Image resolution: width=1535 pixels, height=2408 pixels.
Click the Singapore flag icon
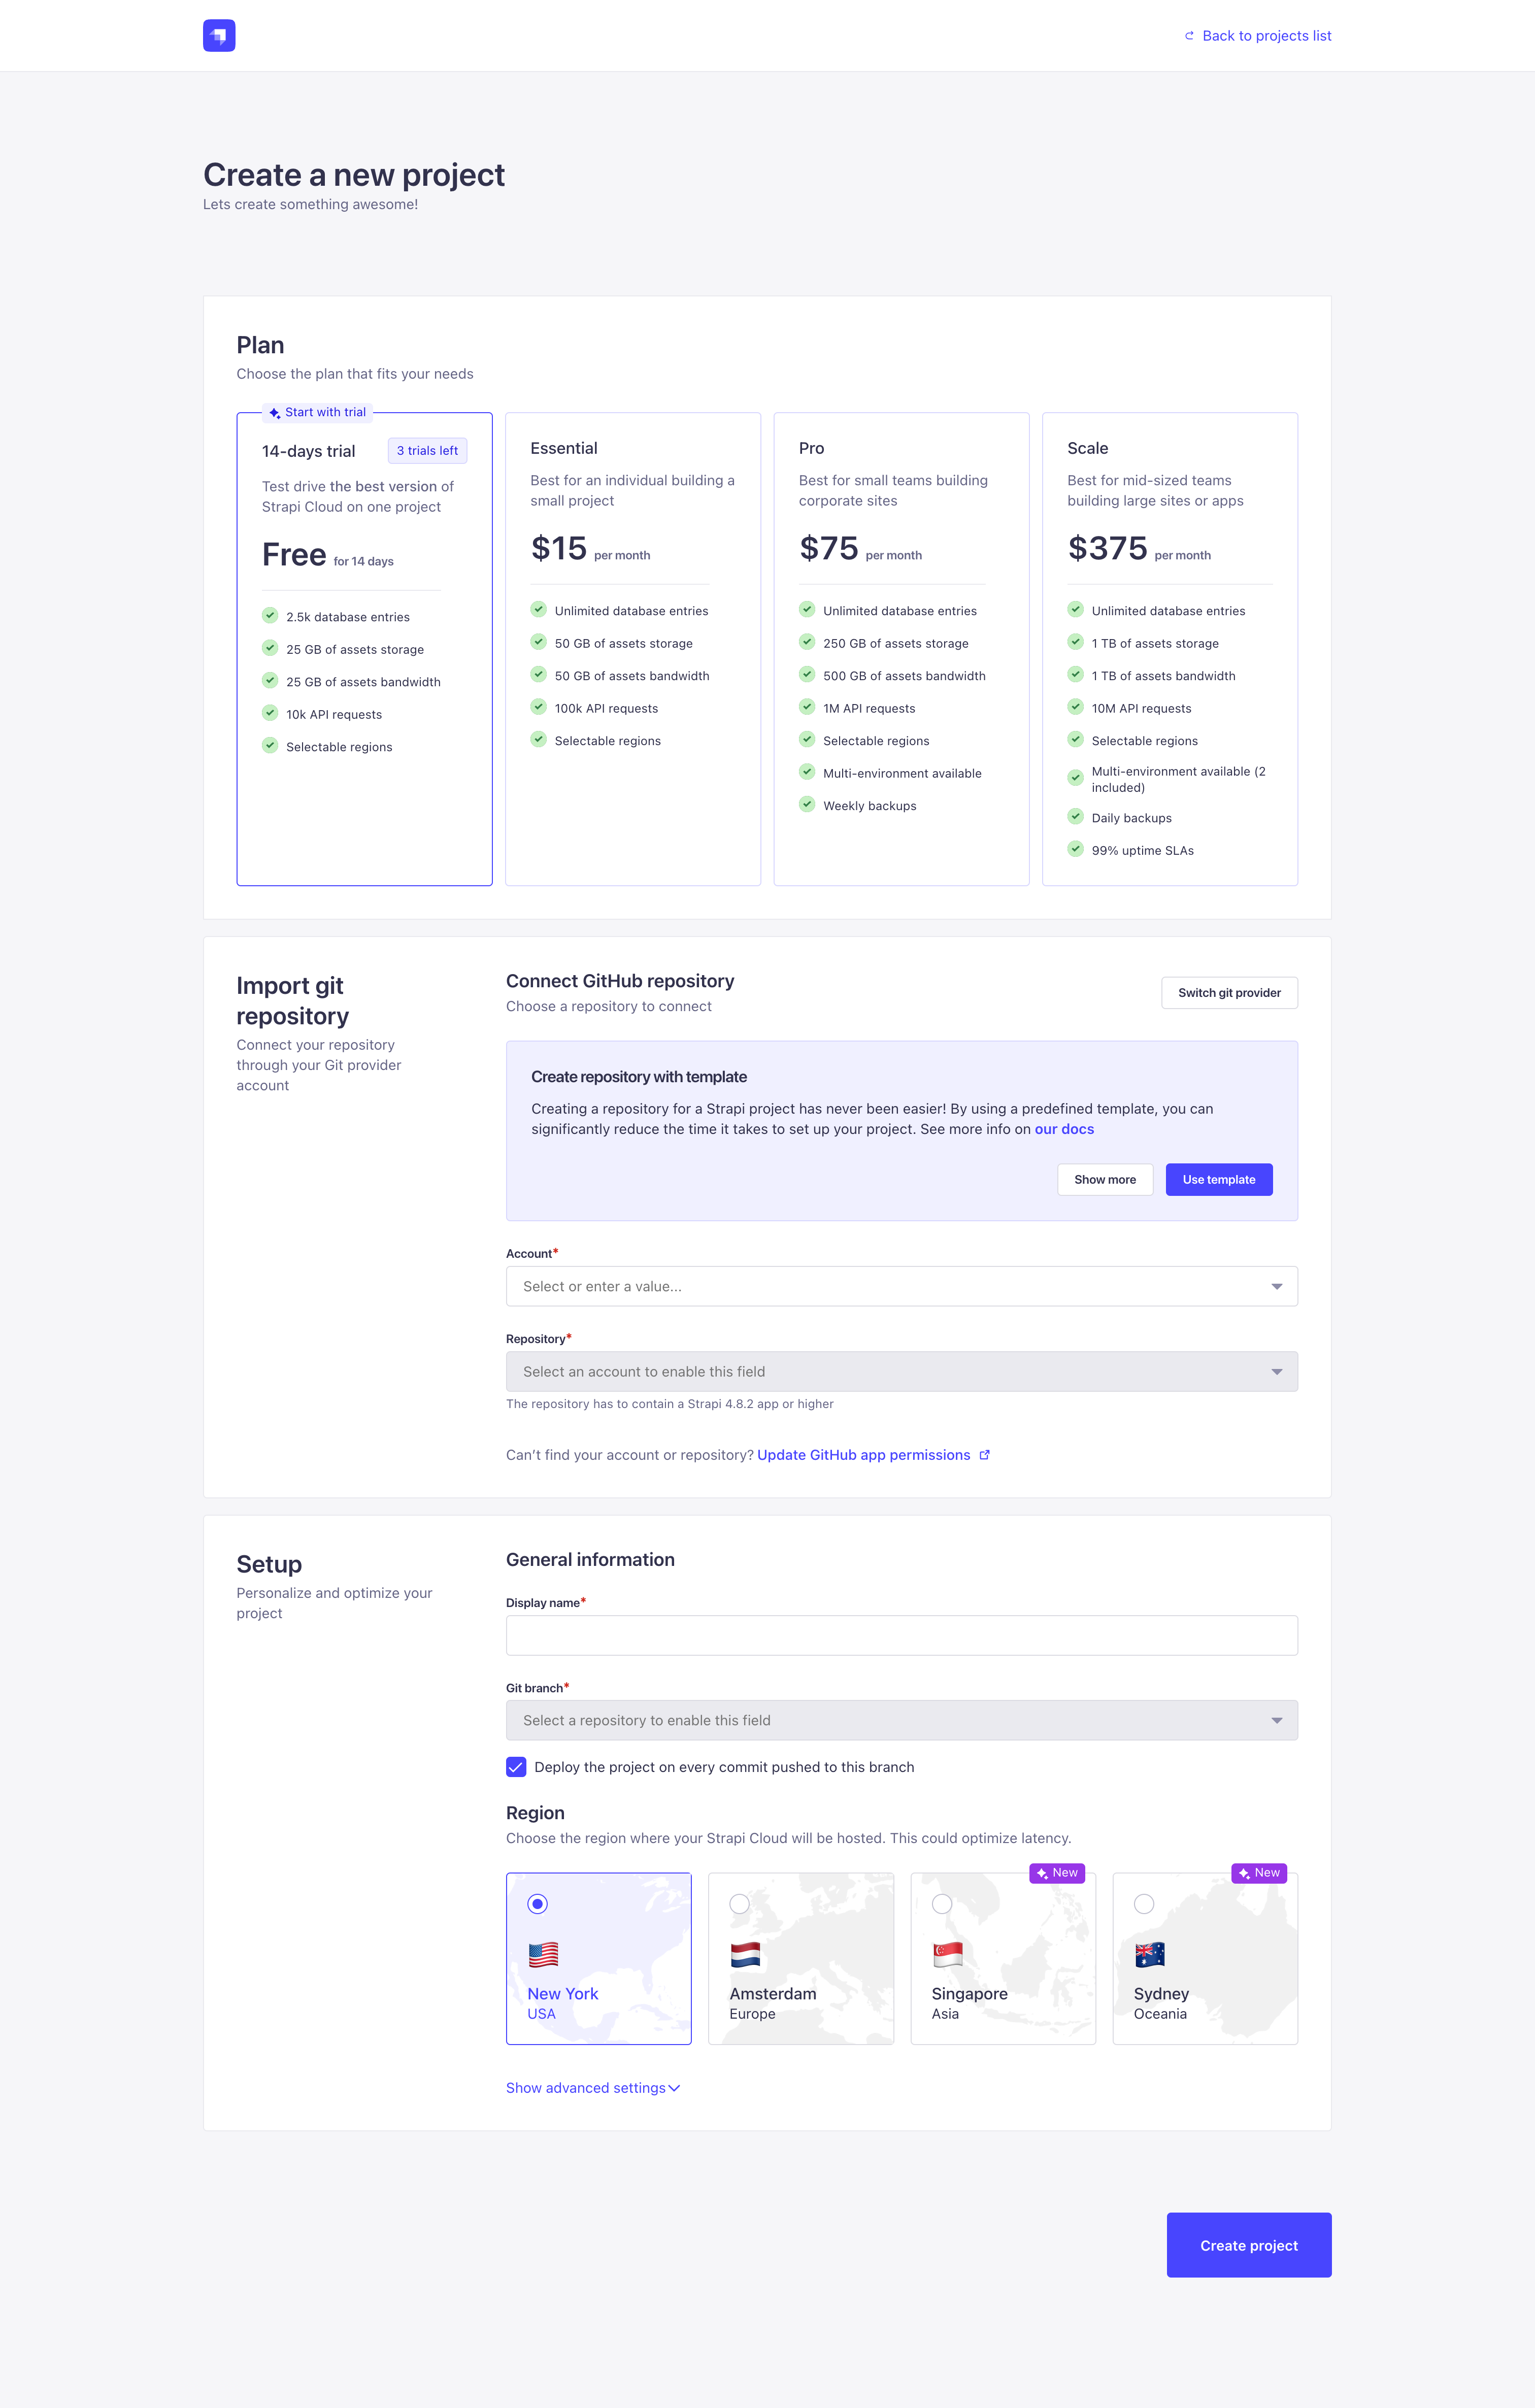click(x=949, y=1955)
